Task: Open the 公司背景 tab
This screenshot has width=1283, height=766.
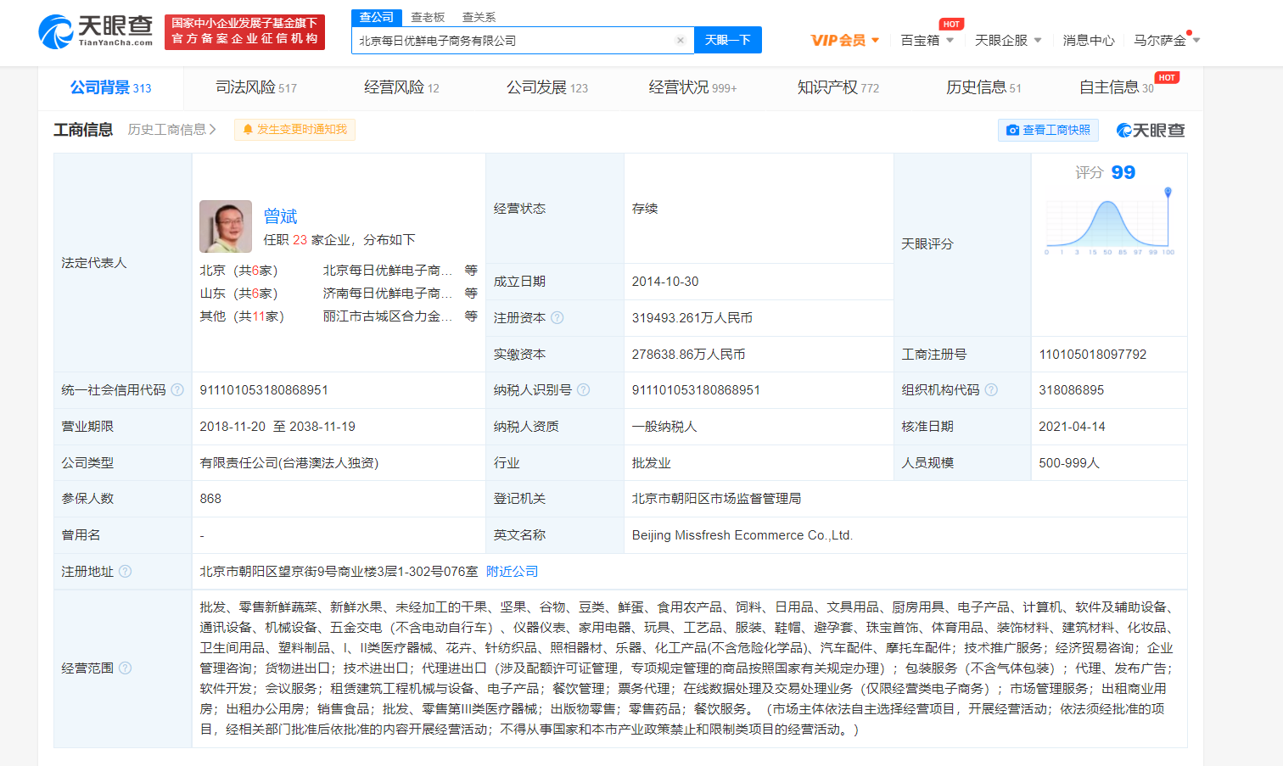Action: pyautogui.click(x=110, y=87)
